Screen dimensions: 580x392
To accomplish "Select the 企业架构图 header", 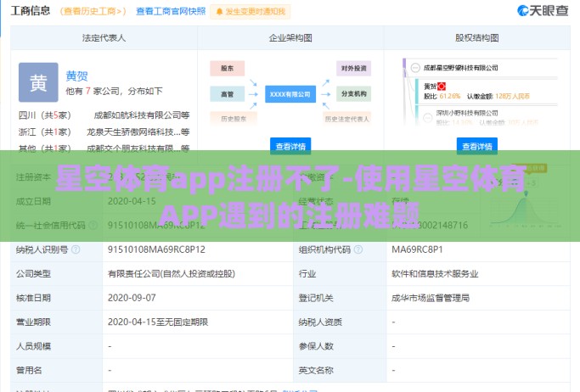I will 290,37.
